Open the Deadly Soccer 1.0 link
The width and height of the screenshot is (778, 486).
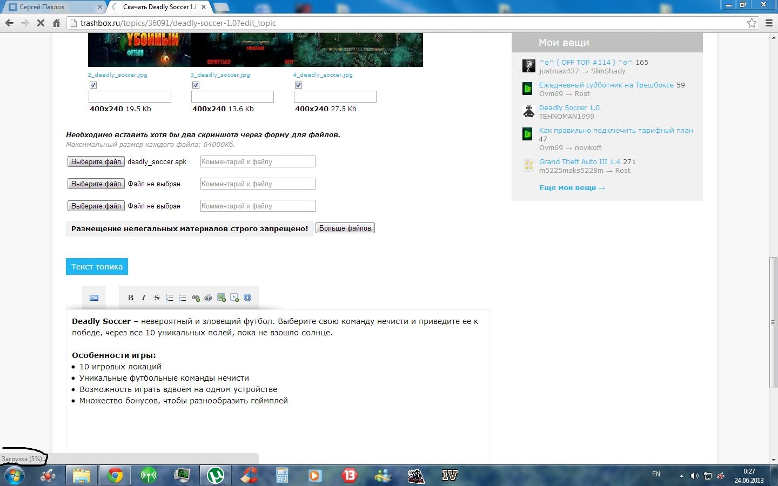coord(569,108)
